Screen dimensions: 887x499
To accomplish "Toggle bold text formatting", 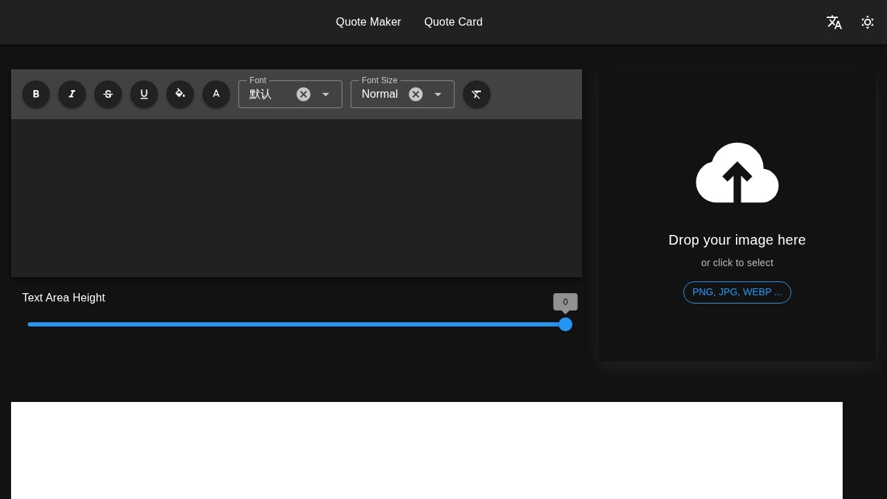I will (x=36, y=94).
